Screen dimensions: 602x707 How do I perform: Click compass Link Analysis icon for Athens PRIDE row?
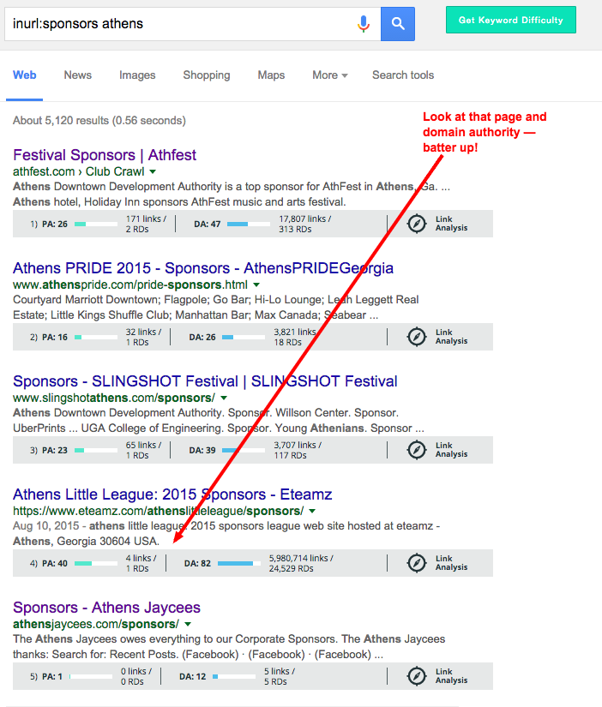pos(417,337)
